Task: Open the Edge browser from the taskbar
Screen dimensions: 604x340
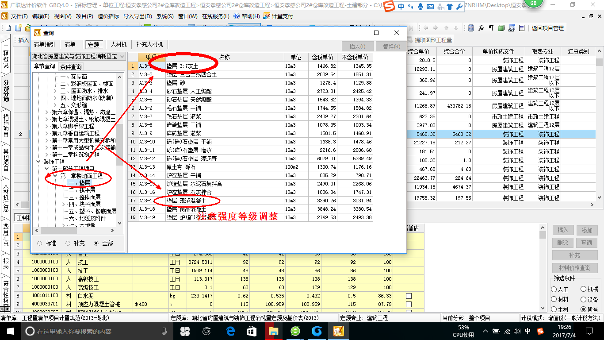Action: [x=230, y=331]
